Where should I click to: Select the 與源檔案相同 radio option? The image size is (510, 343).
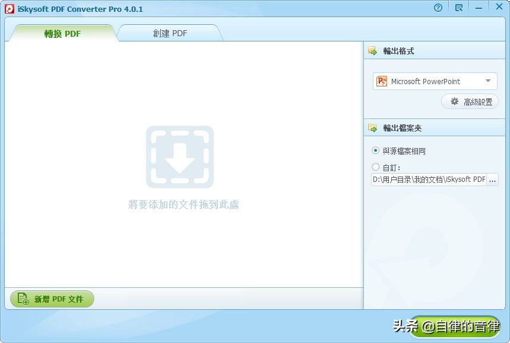376,150
